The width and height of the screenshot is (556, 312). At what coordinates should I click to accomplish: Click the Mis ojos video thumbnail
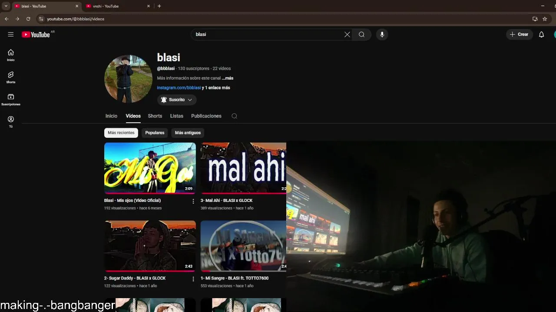pyautogui.click(x=150, y=168)
